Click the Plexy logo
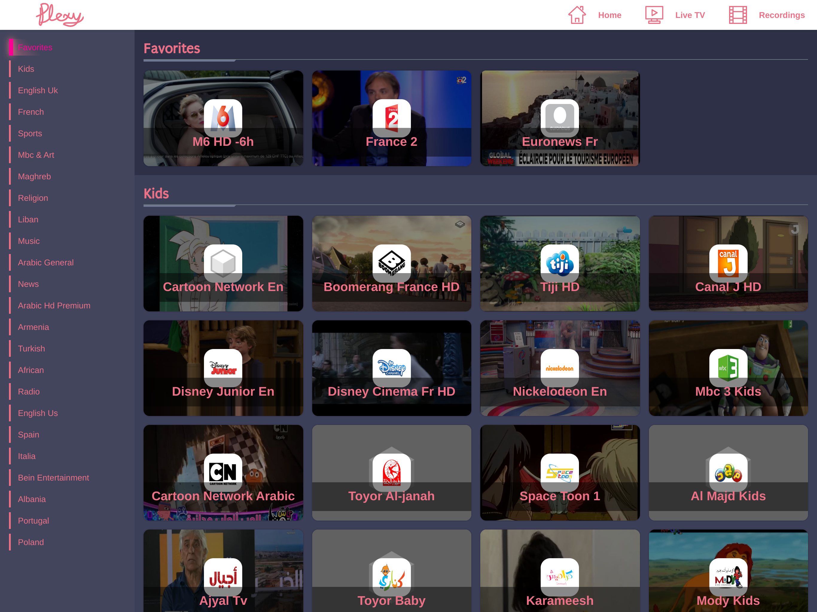The width and height of the screenshot is (817, 612). pyautogui.click(x=60, y=15)
